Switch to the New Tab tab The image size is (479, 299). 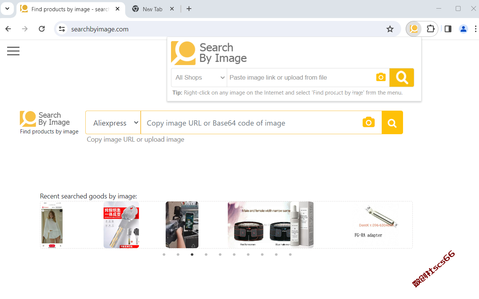153,9
